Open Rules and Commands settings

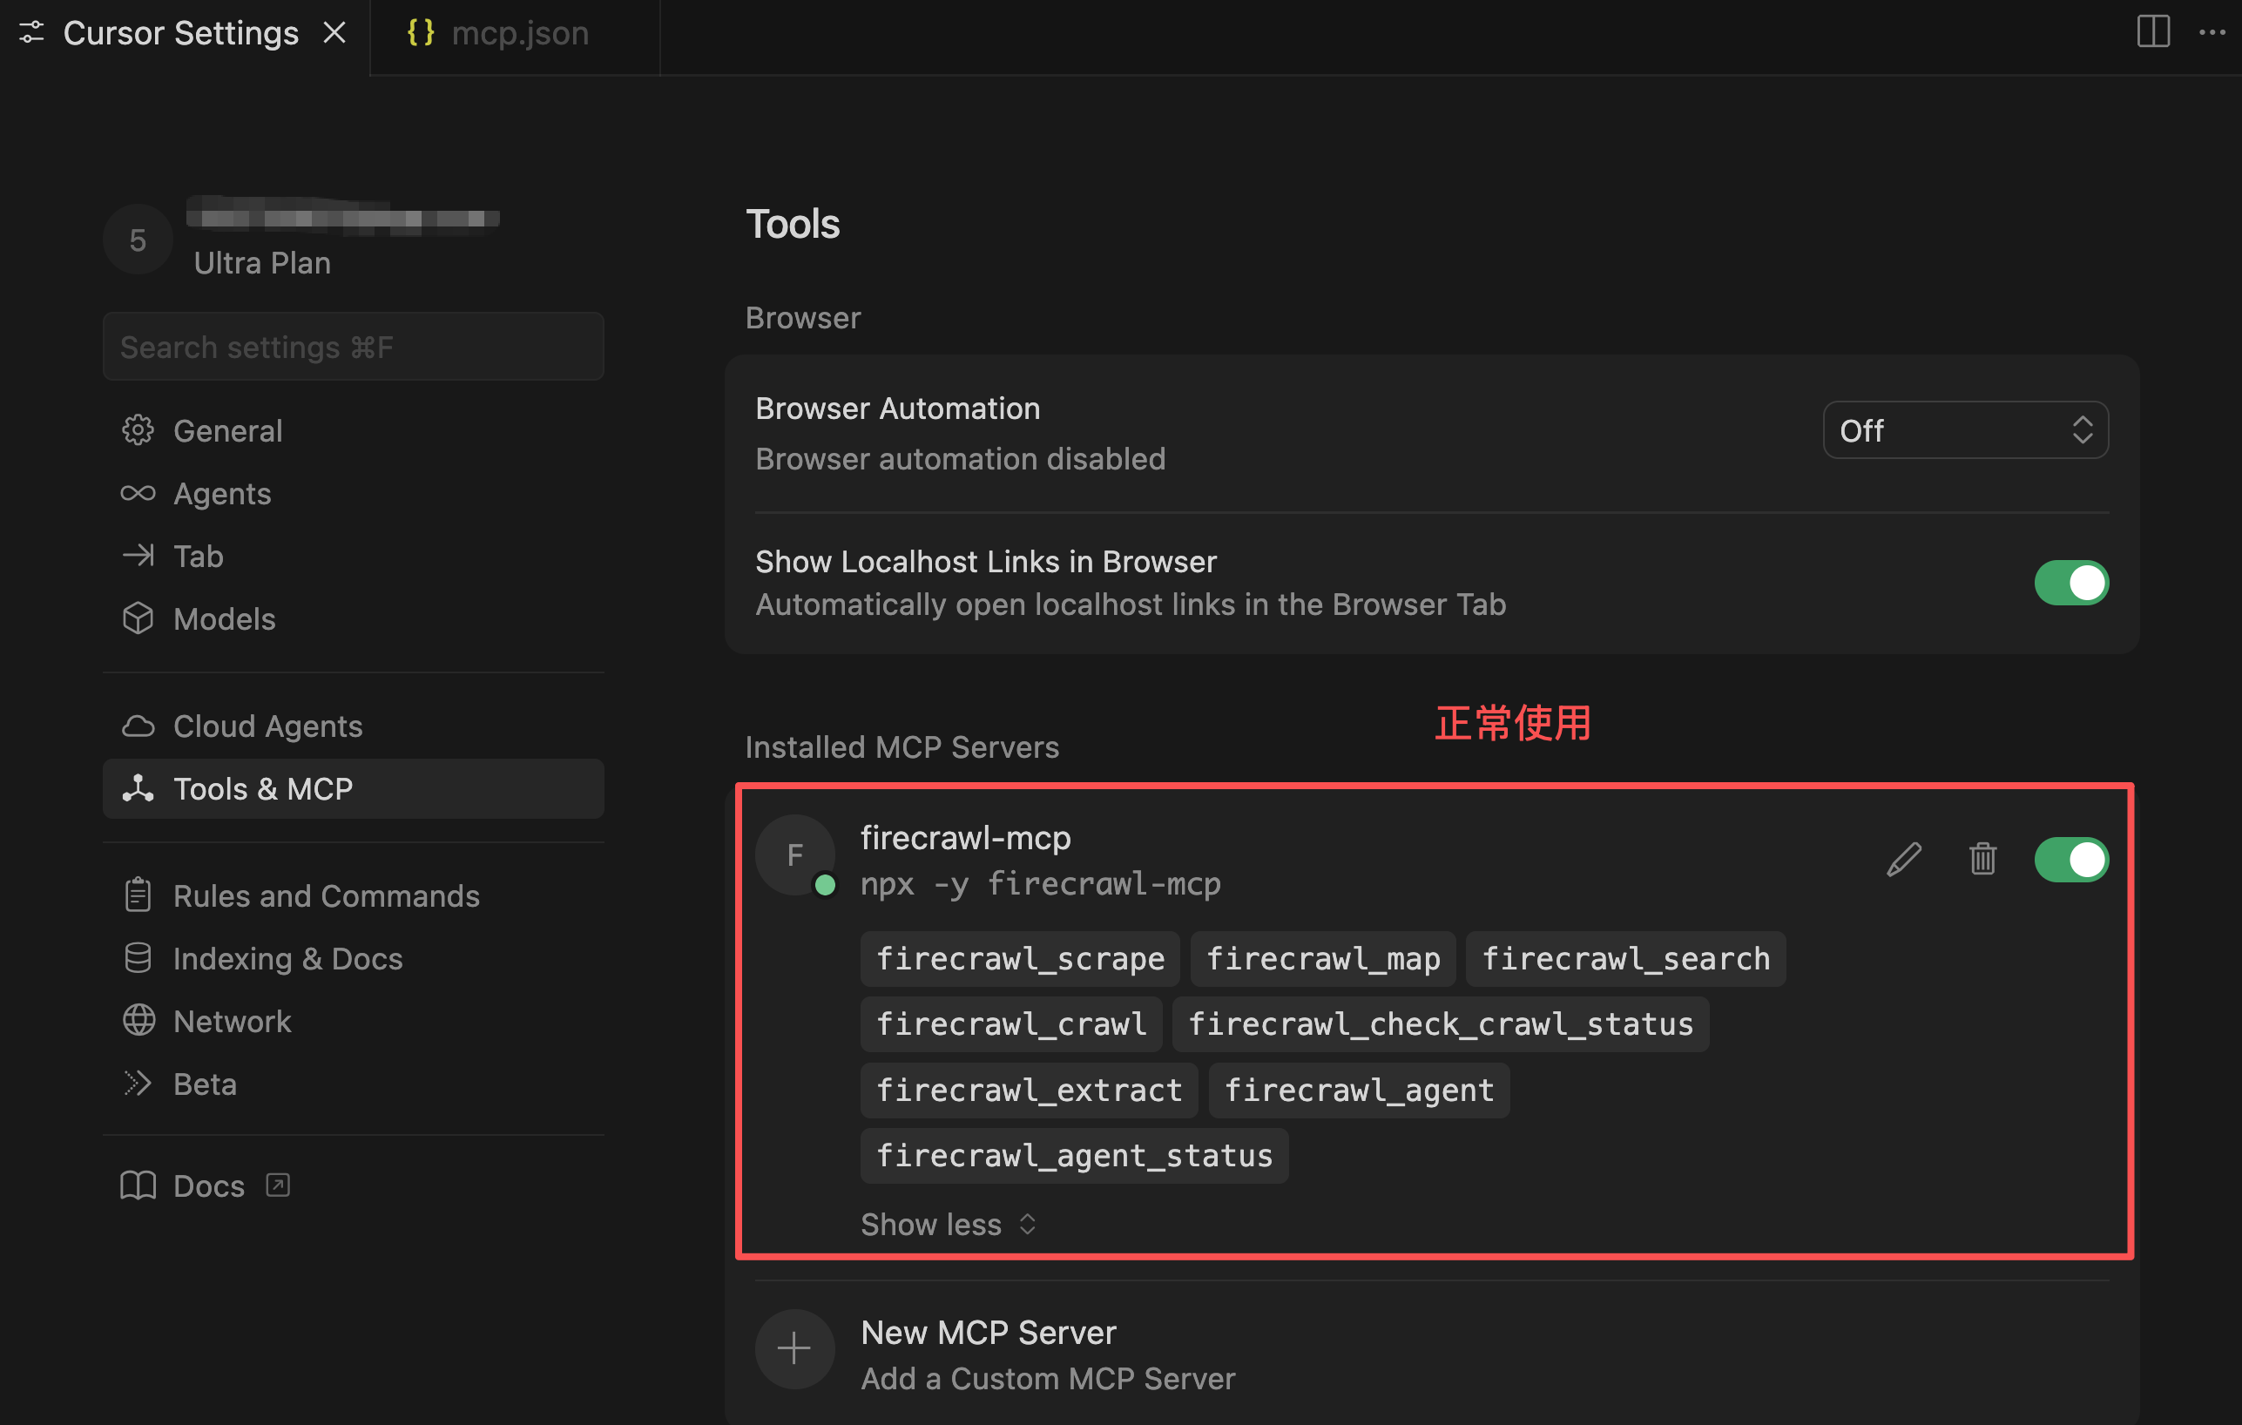(326, 896)
